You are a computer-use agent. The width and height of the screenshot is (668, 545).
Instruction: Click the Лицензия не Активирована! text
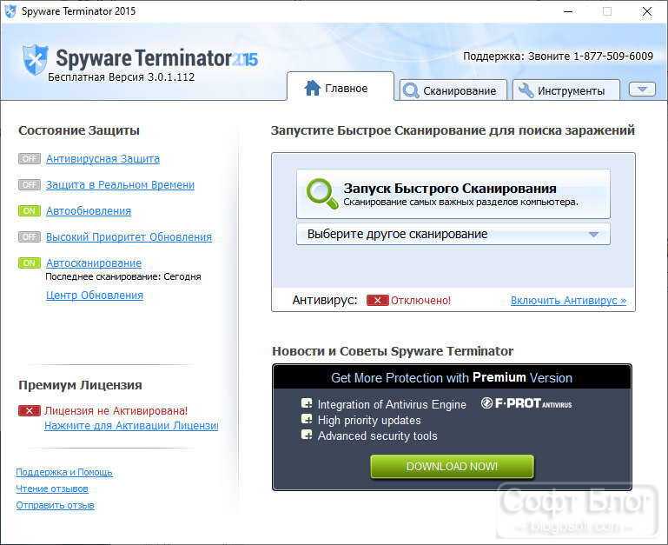point(116,410)
